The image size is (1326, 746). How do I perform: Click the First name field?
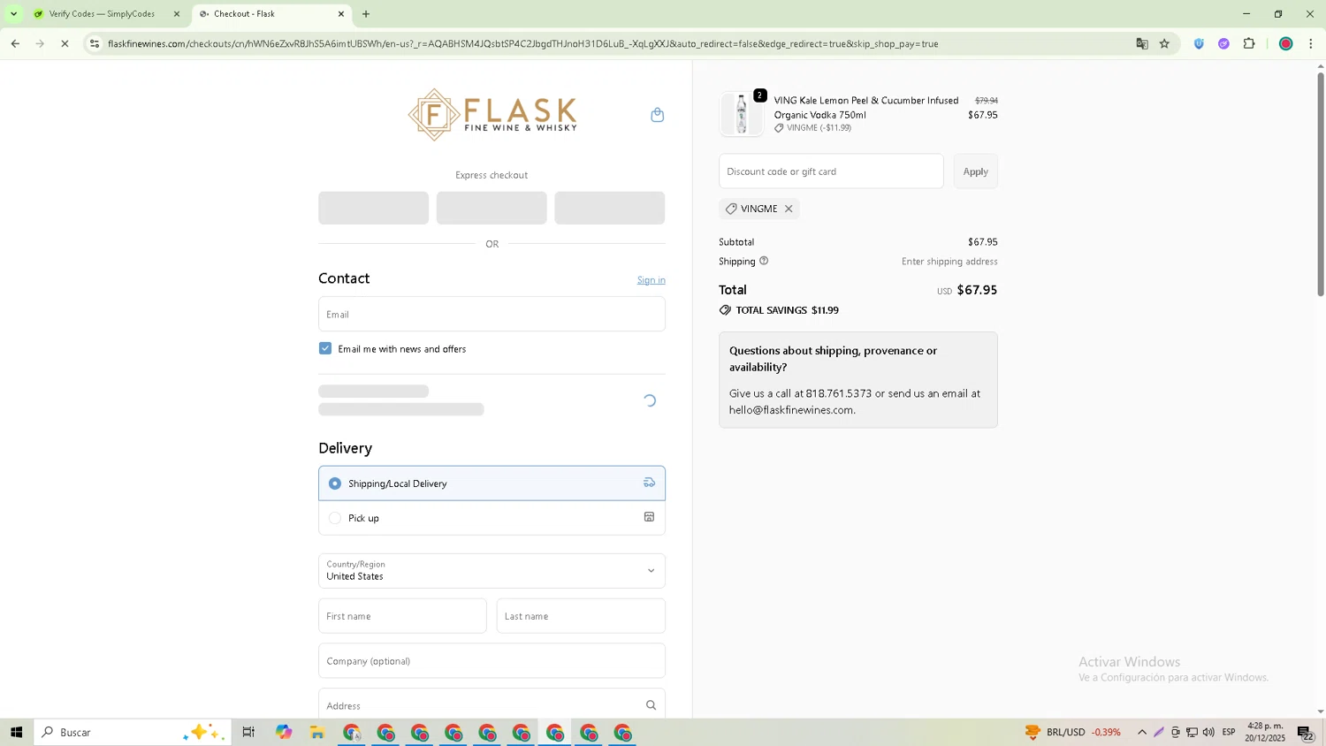pyautogui.click(x=402, y=616)
